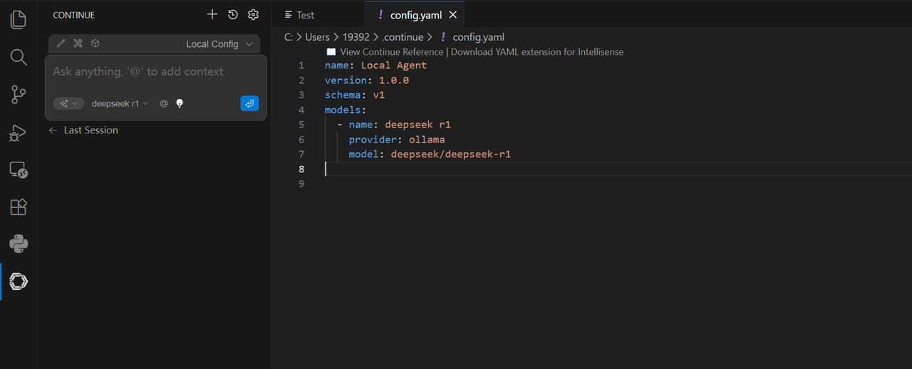
Task: Open the Remote Explorer view
Action: click(19, 170)
